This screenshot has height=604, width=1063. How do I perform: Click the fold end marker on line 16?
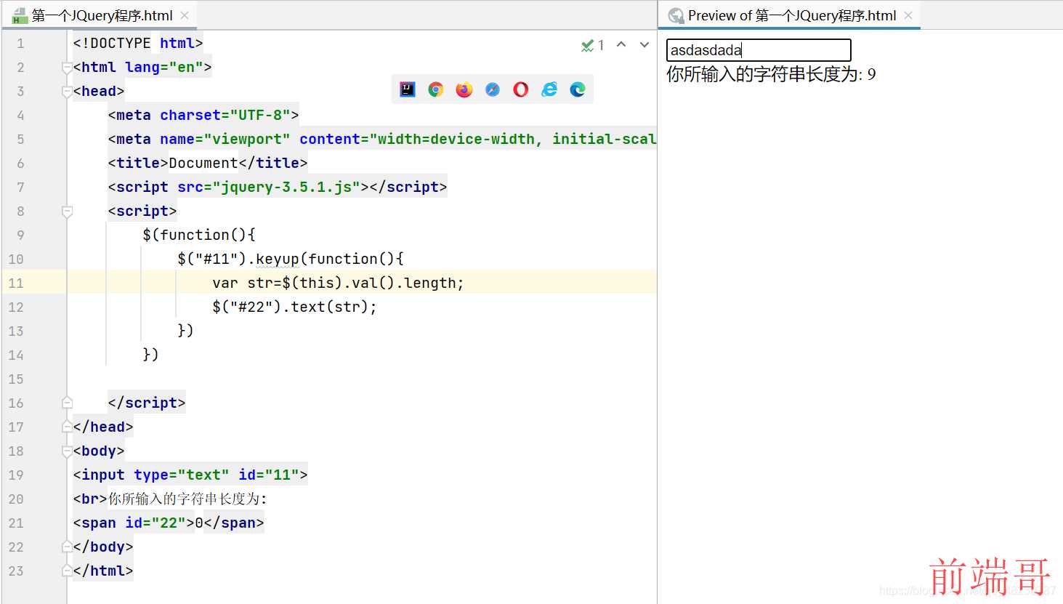point(67,403)
